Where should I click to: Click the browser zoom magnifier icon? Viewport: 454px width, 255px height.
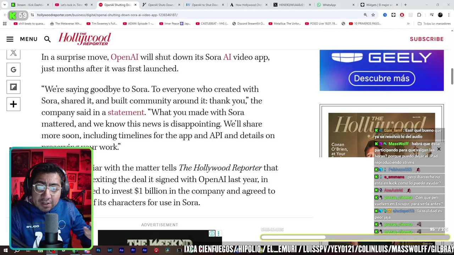[x=365, y=15]
